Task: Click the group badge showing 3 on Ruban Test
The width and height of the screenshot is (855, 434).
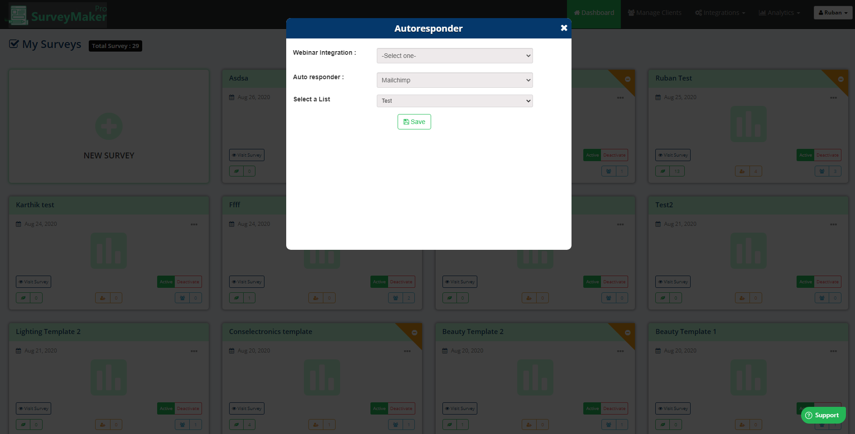Action: point(828,171)
